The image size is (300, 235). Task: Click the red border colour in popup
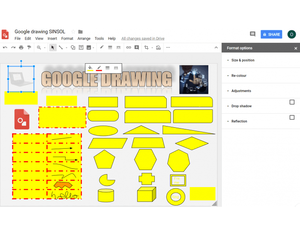[x=99, y=68]
